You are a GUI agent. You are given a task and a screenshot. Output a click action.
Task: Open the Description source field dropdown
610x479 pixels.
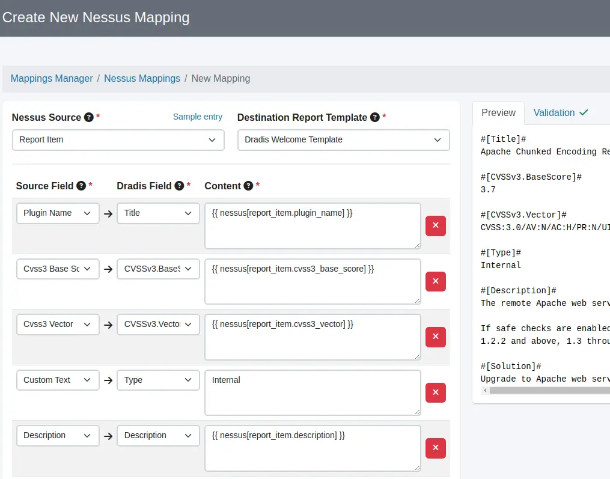[x=58, y=435]
